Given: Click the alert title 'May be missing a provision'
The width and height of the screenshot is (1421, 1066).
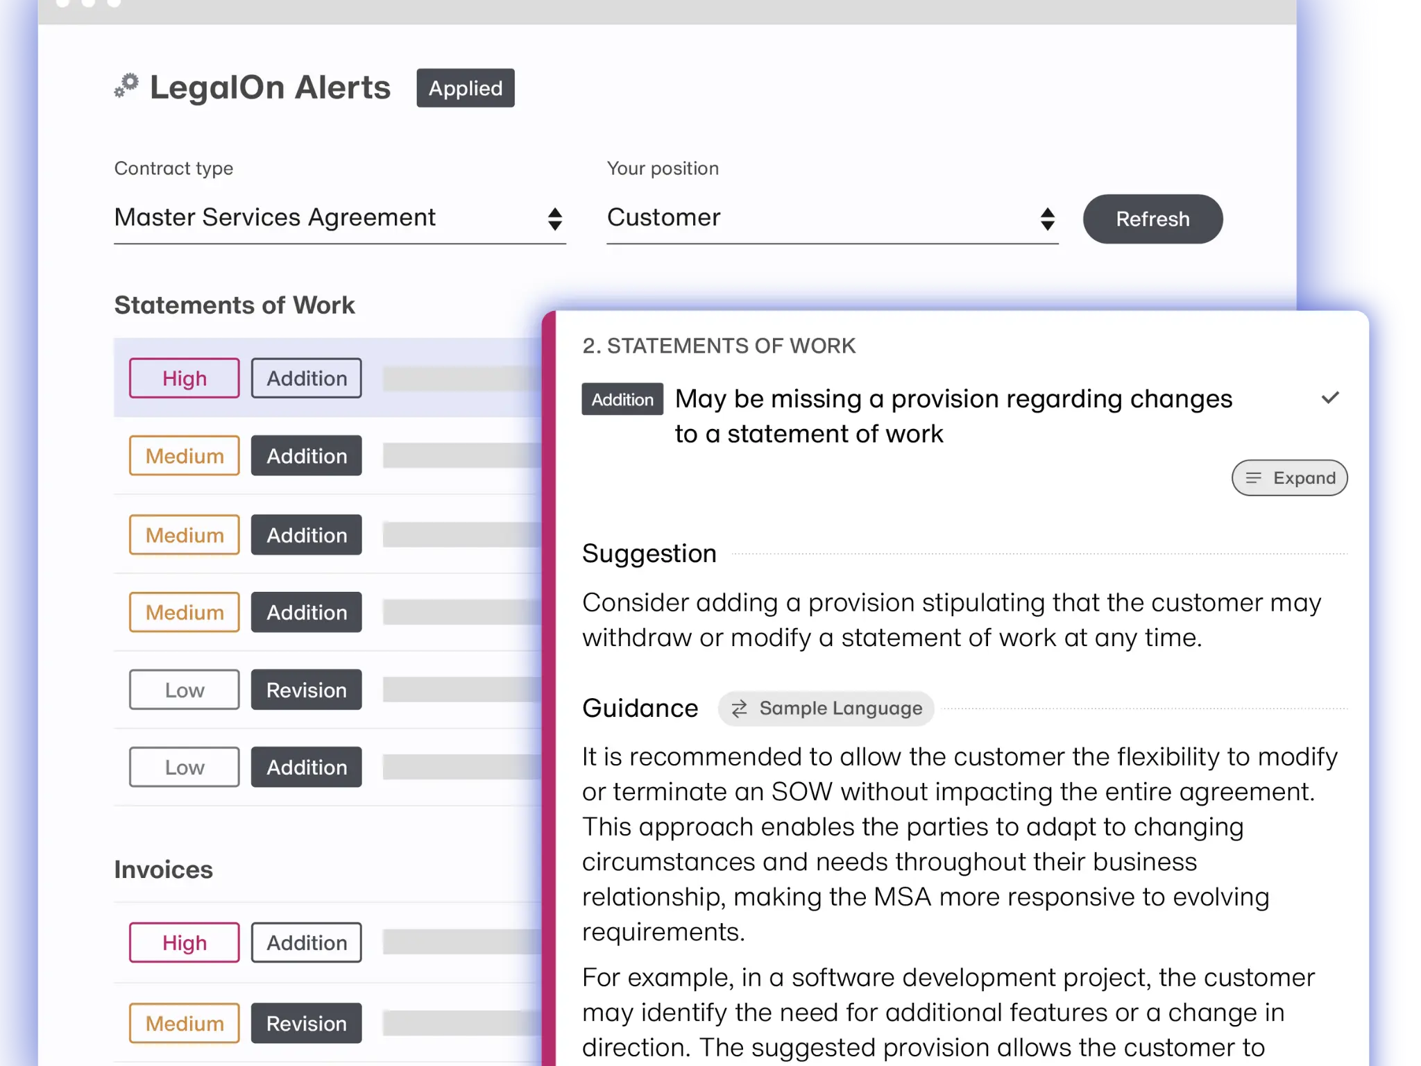Looking at the screenshot, I should [953, 416].
